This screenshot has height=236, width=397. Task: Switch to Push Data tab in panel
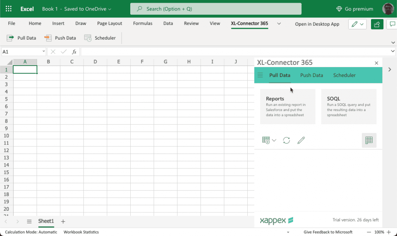pyautogui.click(x=311, y=75)
